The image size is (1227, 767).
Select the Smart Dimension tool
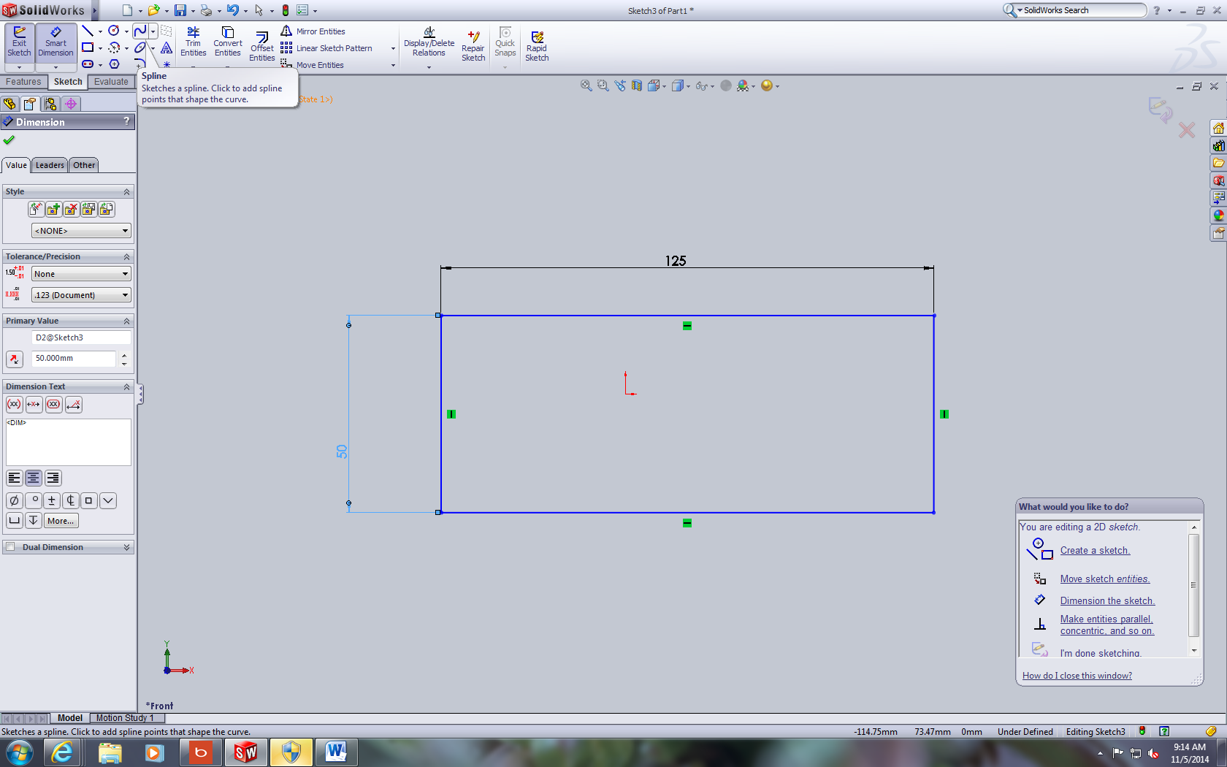coord(56,42)
